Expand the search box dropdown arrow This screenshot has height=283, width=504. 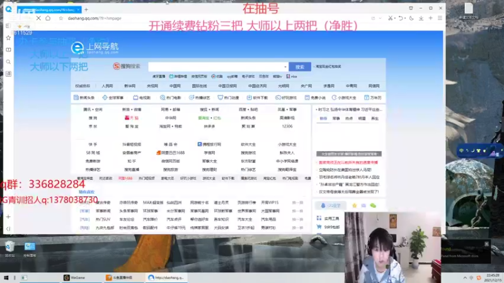[x=285, y=67]
